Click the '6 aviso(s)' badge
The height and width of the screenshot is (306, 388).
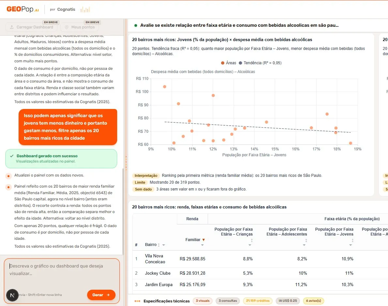(x=313, y=301)
